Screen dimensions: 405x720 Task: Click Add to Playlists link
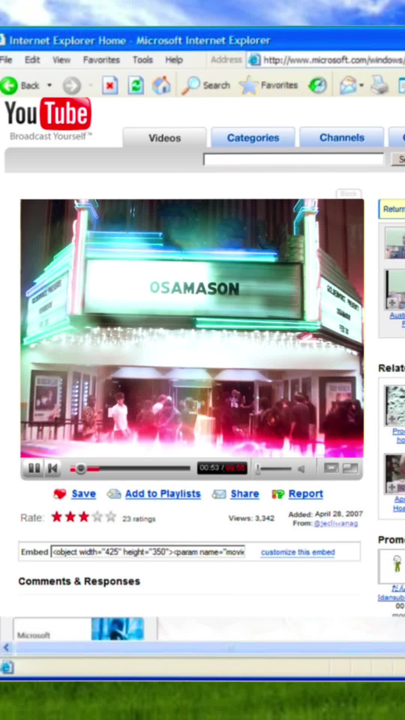[x=163, y=494]
